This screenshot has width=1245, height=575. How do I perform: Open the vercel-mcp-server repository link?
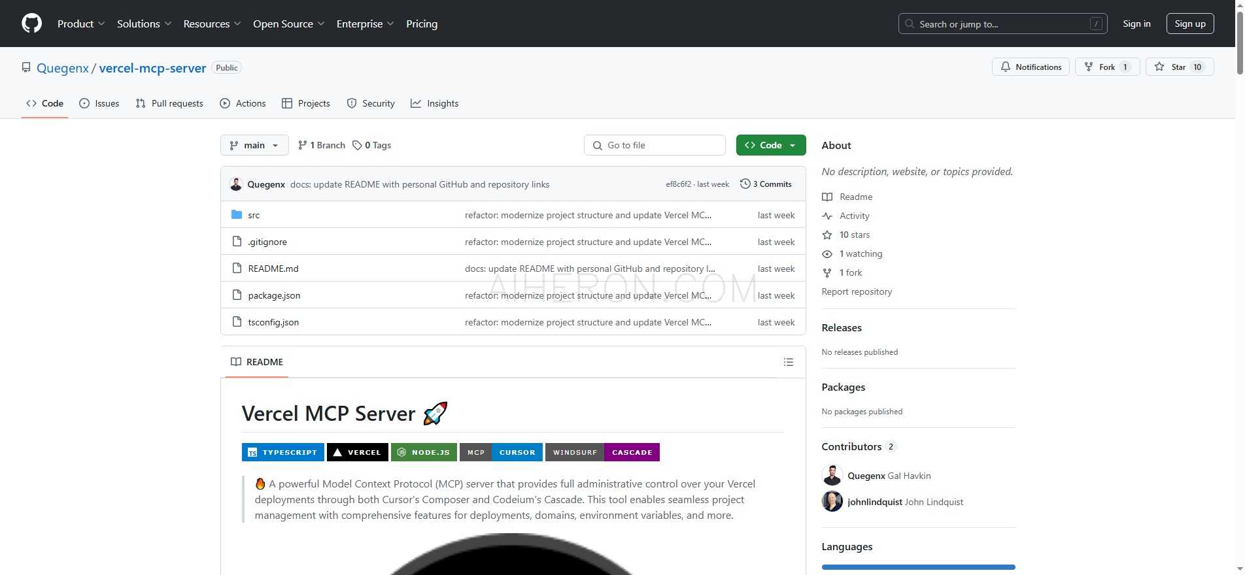[x=152, y=68]
